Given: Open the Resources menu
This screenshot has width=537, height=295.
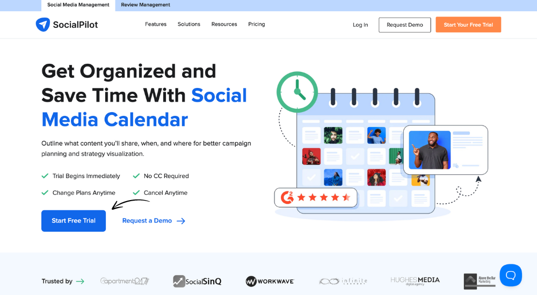Looking at the screenshot, I should 224,24.
